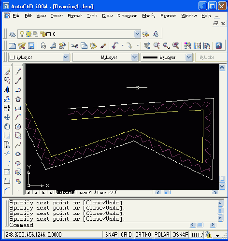Activate the Match Properties brush icon
Image resolution: width=228 pixels, height=241 pixels.
(103, 46)
